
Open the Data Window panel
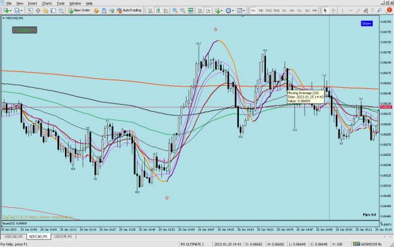pyautogui.click(x=38, y=11)
